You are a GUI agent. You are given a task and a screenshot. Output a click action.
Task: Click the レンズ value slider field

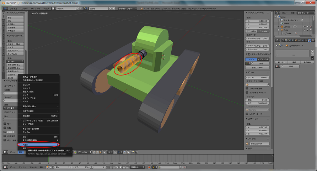(x=258, y=77)
